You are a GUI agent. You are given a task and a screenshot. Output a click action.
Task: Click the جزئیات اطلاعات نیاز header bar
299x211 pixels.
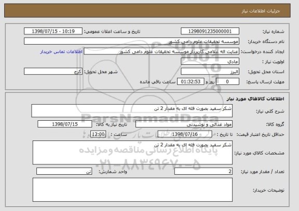[147, 11]
